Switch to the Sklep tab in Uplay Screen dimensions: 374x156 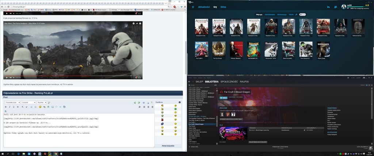pyautogui.click(x=223, y=7)
